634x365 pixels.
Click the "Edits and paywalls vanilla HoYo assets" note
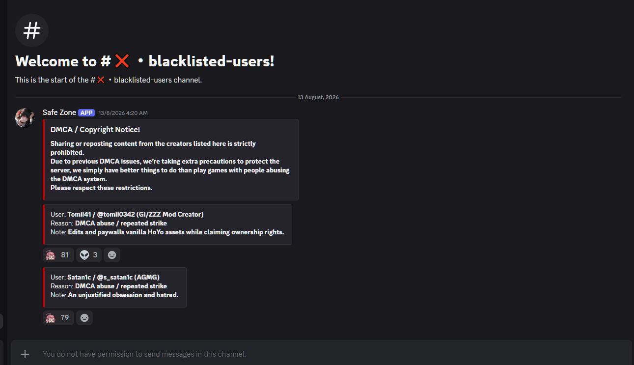pyautogui.click(x=176, y=232)
